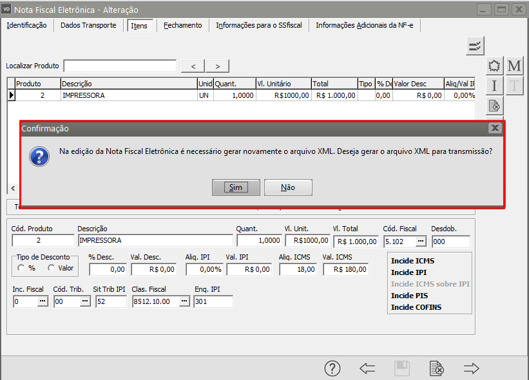The width and height of the screenshot is (529, 380).
Task: Click the next product '>' button
Action: coord(218,66)
